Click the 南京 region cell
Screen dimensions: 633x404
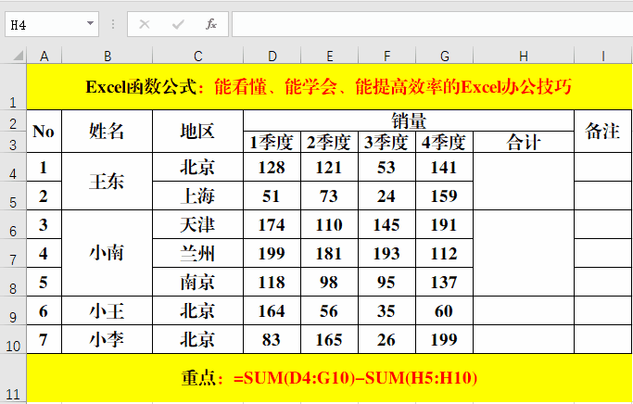click(197, 282)
